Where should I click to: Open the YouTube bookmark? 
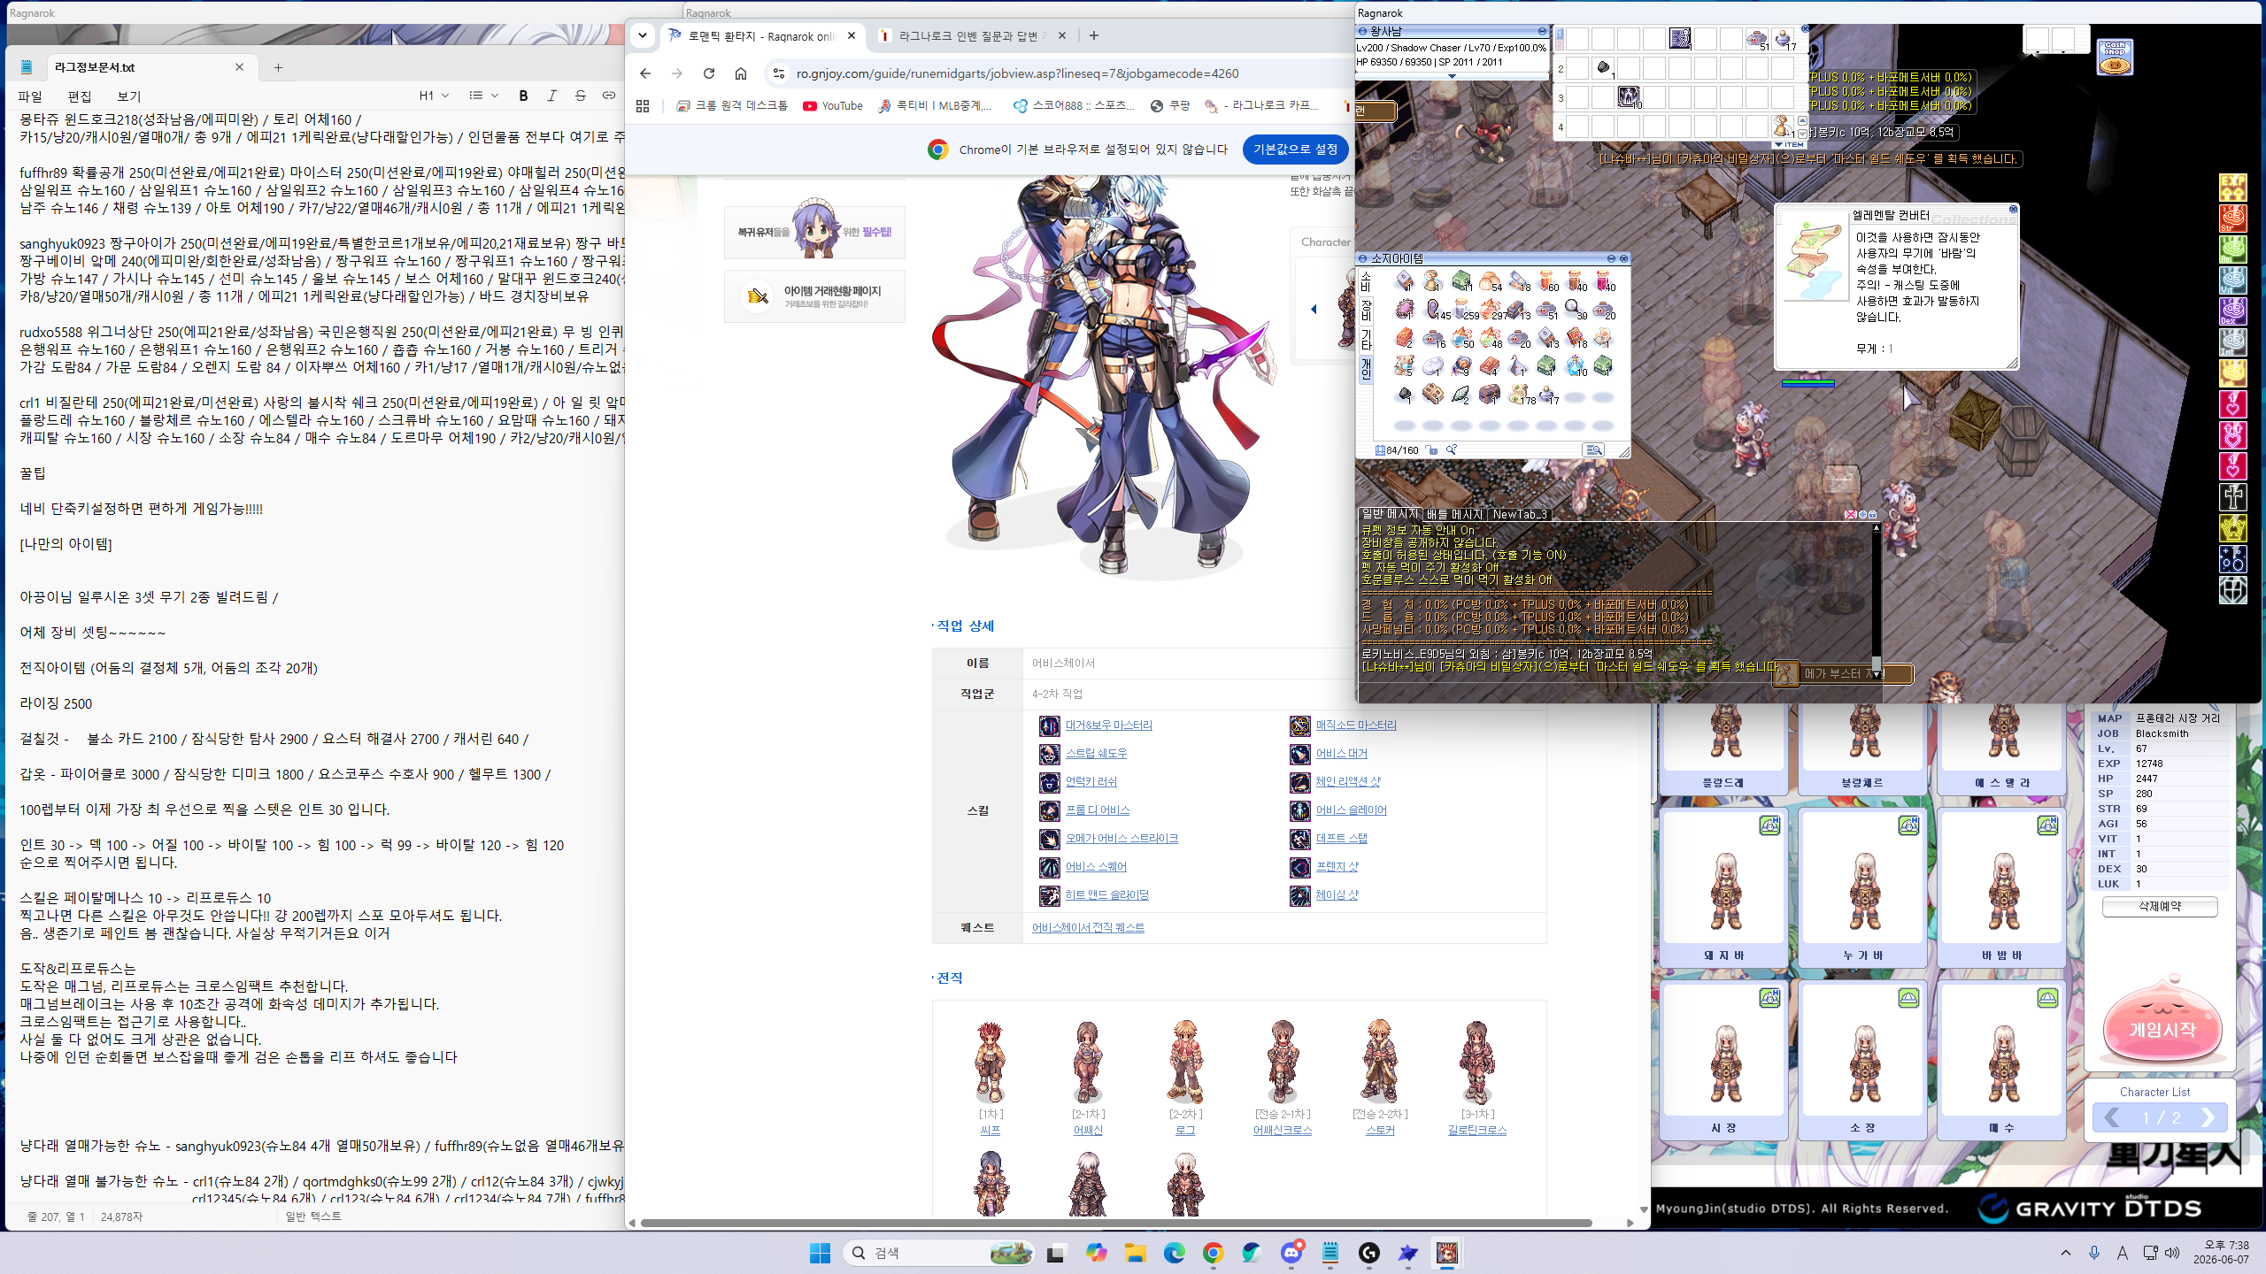(x=833, y=106)
